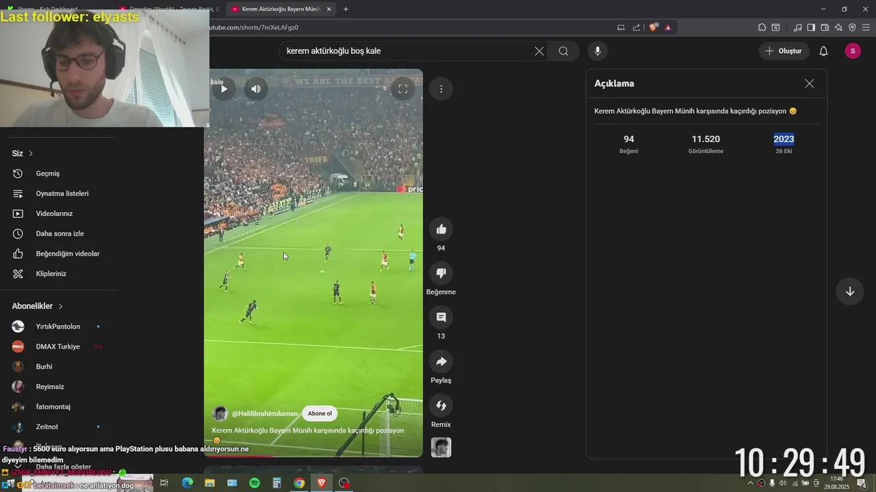The image size is (876, 492).
Task: Open the sound source thumbnail below Remix
Action: click(441, 448)
